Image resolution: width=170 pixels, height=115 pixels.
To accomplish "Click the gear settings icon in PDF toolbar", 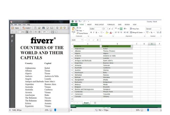I will click(x=57, y=28).
